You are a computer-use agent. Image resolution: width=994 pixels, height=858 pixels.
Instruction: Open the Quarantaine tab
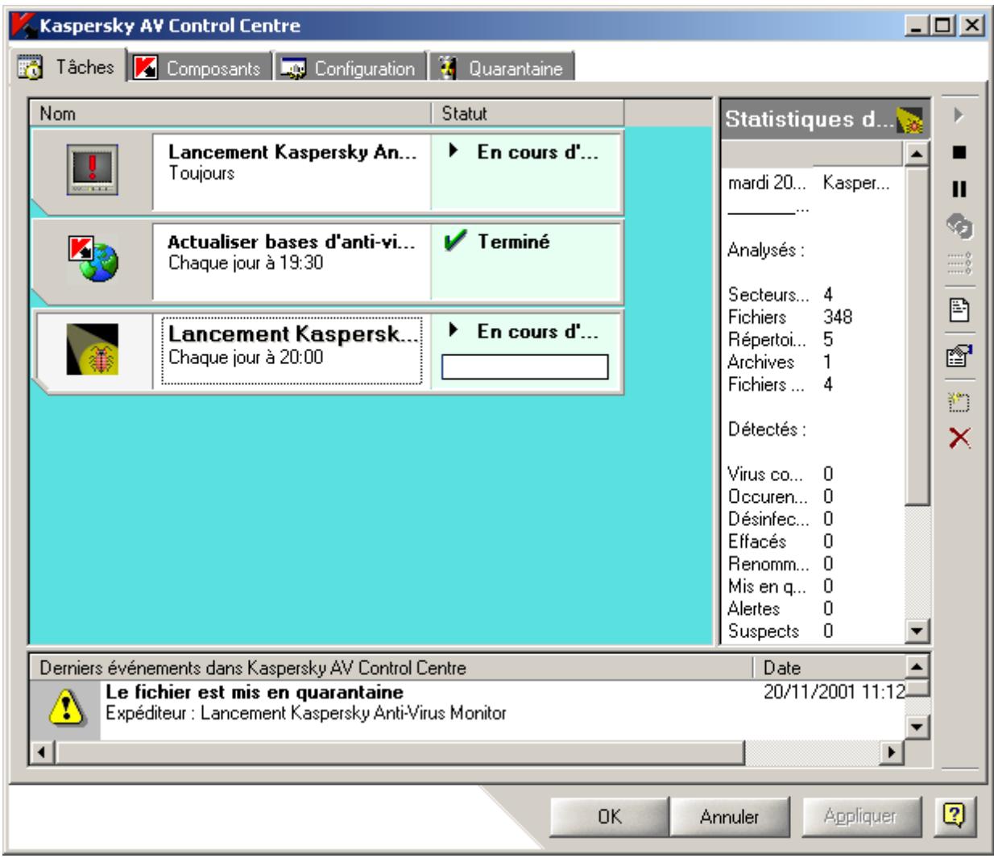[502, 68]
